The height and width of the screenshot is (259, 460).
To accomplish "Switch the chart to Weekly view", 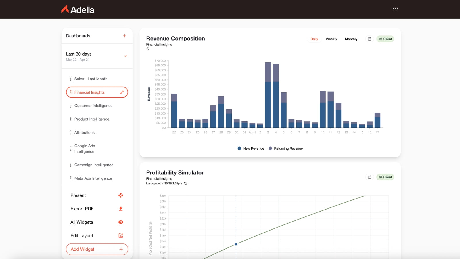I will (x=331, y=39).
